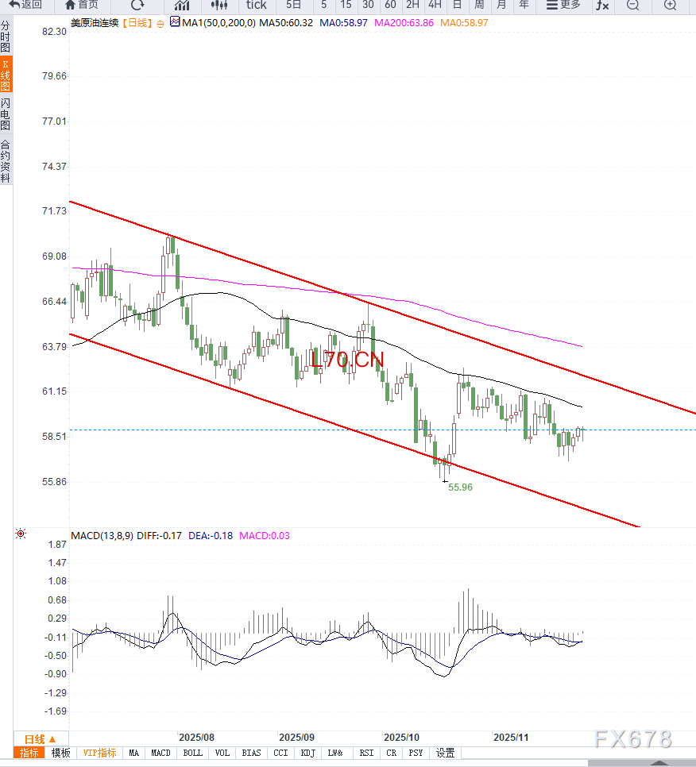Toggle the 5日 multi-day view

[294, 5]
